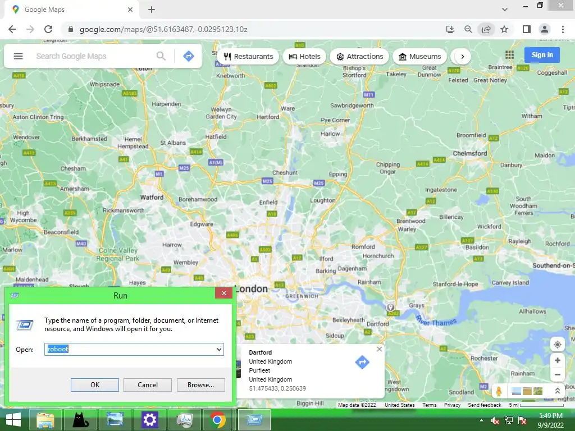Click the muted volume tray icon
This screenshot has height=431, width=575.
coord(495,421)
